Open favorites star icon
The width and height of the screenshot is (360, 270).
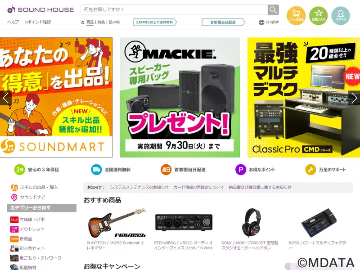[318, 15]
